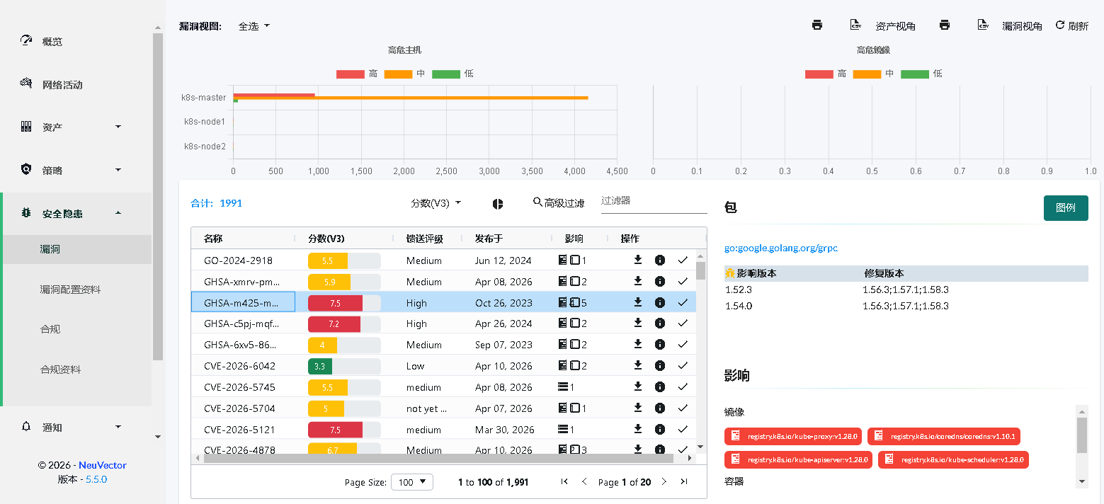Click the 过滤器 filter input field

653,201
